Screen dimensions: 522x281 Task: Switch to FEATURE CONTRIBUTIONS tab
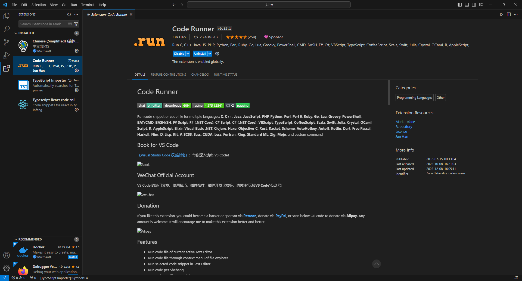(x=168, y=75)
